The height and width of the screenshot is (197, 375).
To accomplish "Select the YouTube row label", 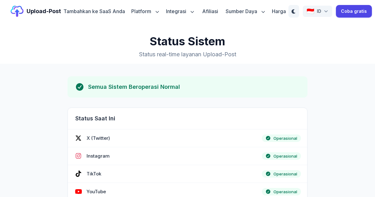I will (x=96, y=192).
